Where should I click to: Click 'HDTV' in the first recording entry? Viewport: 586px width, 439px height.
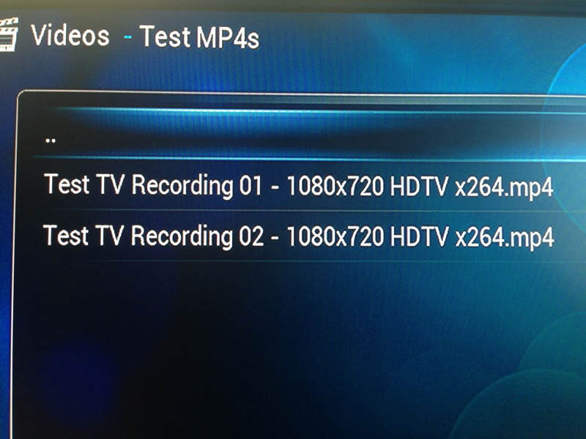(419, 186)
